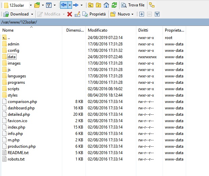Click the root owner cell
The height and width of the screenshot is (176, 209).
(x=169, y=38)
